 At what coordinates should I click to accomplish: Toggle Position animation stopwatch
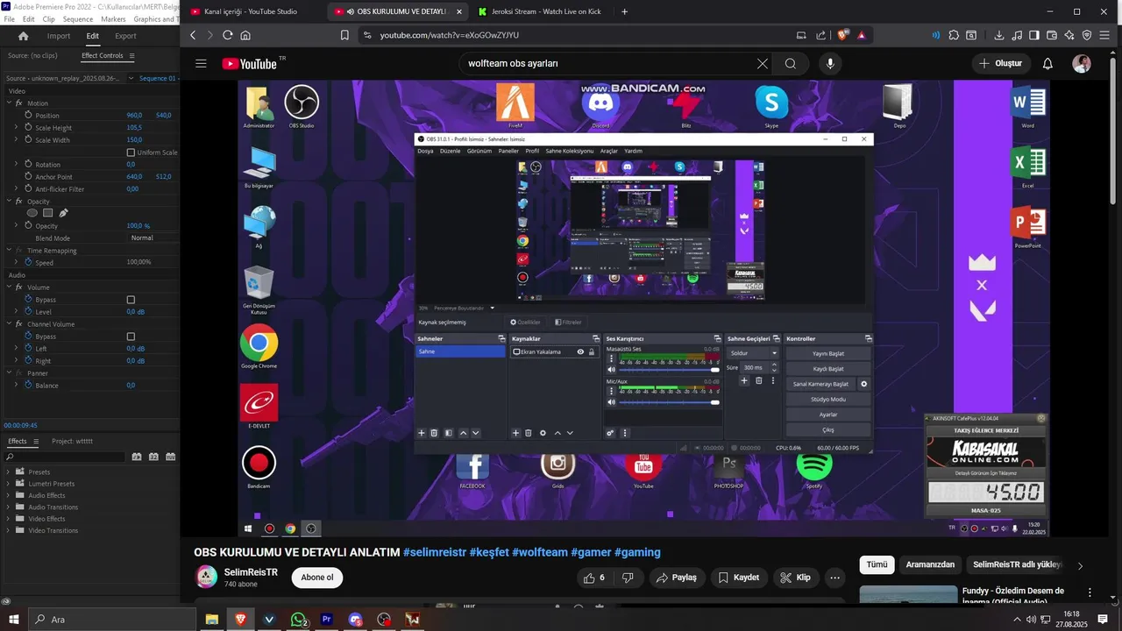tap(28, 115)
